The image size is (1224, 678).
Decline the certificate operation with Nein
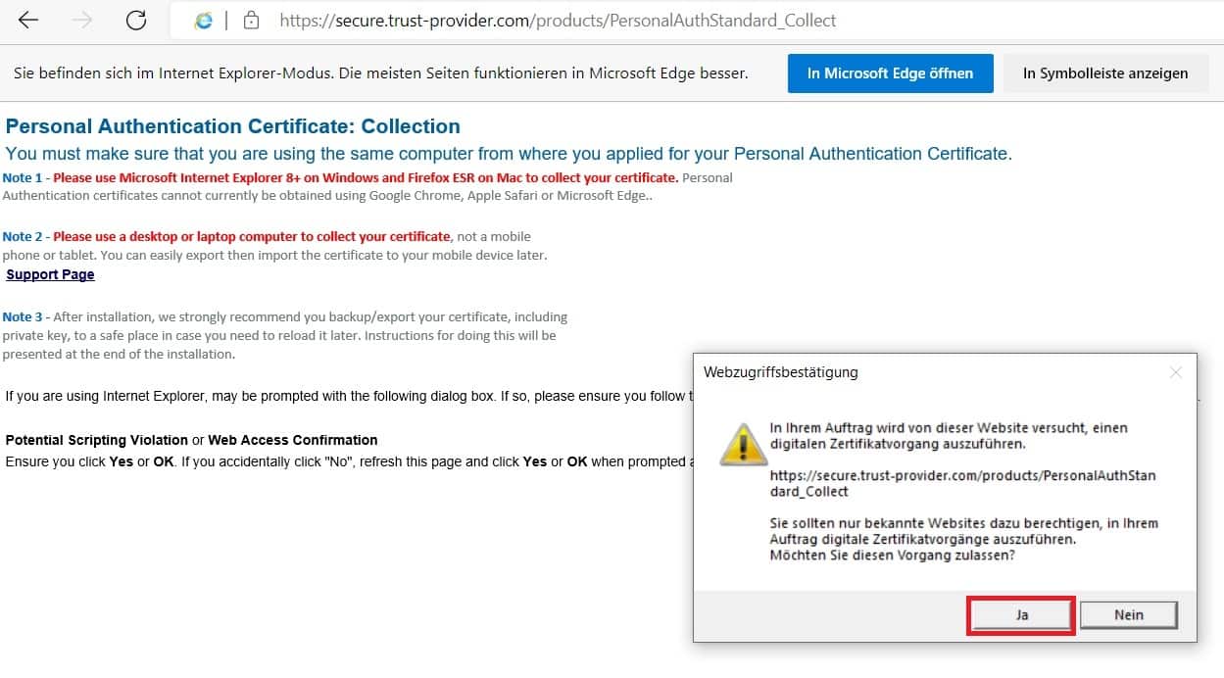[x=1128, y=614]
